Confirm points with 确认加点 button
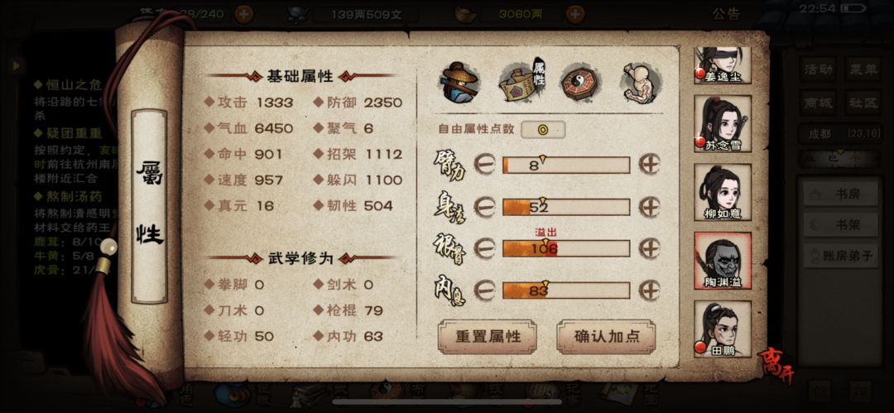The height and width of the screenshot is (413, 894). [x=606, y=337]
